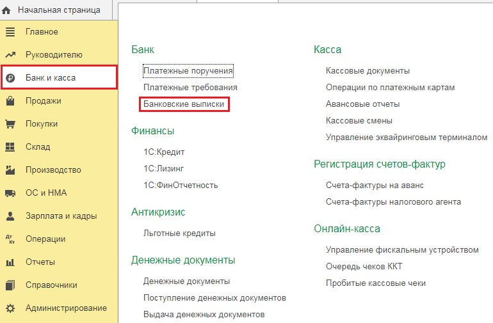The image size is (493, 323).
Task: Open the Счета-фактуры на аванс link
Action: [375, 185]
